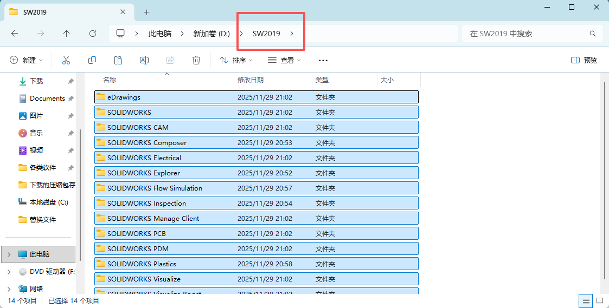This screenshot has height=308, width=609.
Task: Select the SOLIDWORKS Manage Client folder
Action: (257, 218)
